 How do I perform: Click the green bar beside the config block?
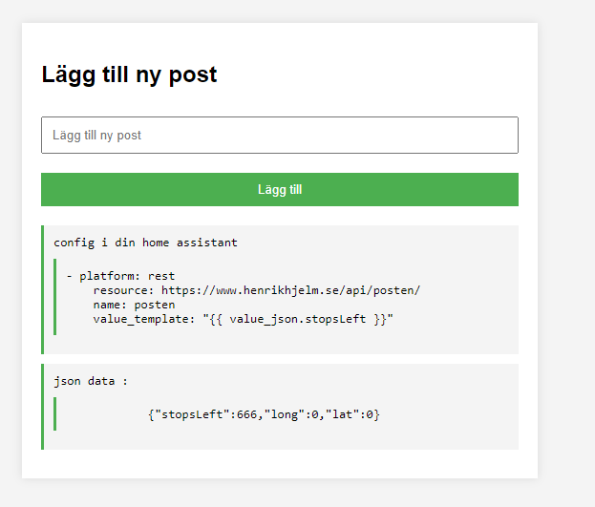[x=42, y=289]
